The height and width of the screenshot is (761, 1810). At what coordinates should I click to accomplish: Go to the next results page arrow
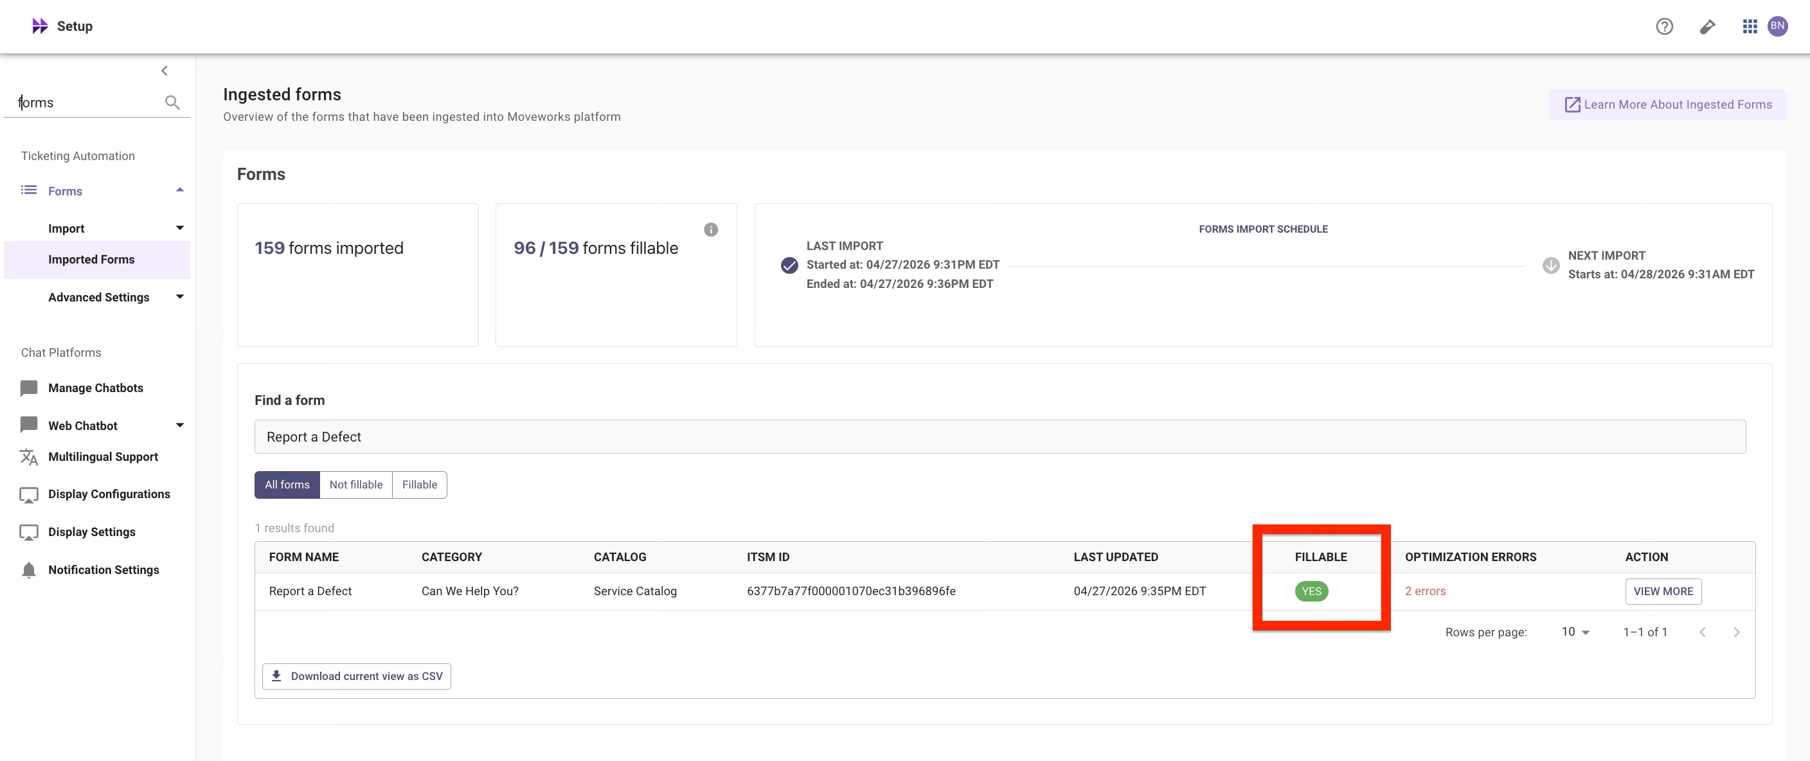point(1737,632)
